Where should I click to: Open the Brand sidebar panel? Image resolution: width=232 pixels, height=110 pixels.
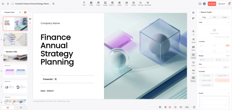click(193, 79)
